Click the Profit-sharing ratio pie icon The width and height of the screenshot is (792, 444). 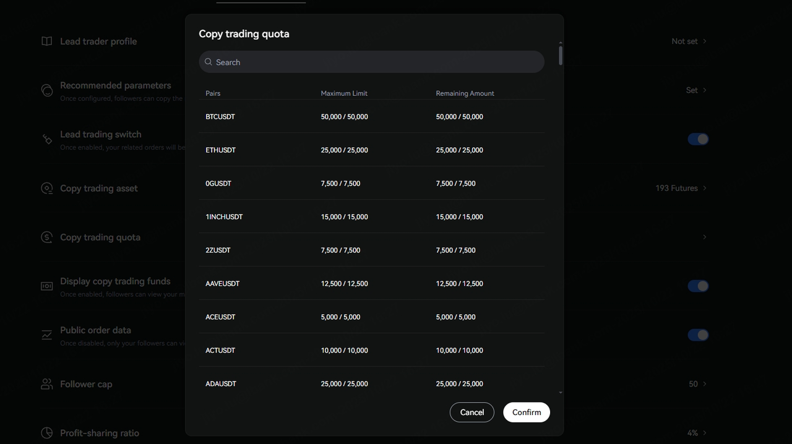(46, 433)
